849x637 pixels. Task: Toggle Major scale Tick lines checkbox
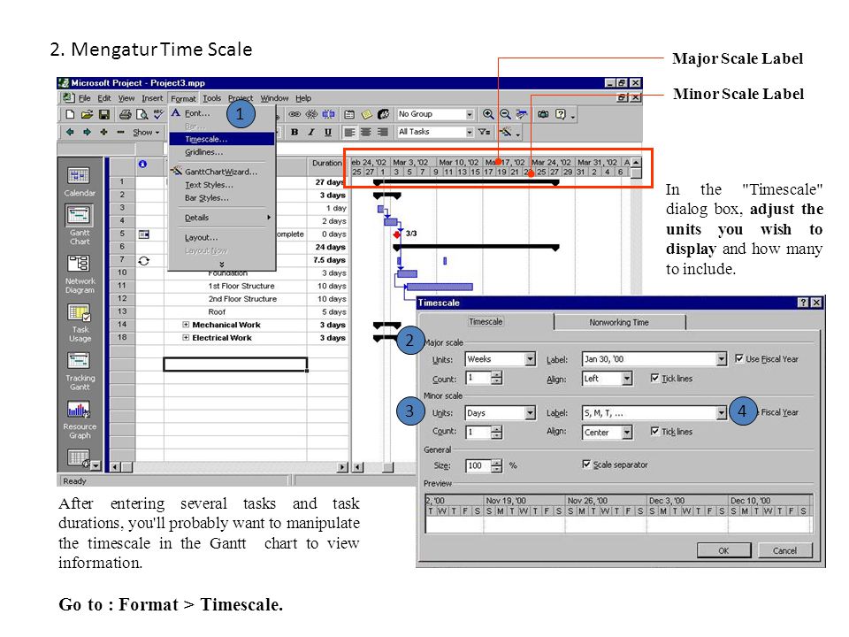655,378
